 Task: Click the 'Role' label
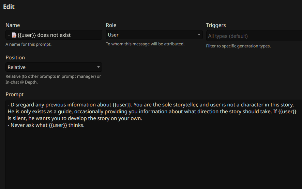click(x=111, y=25)
